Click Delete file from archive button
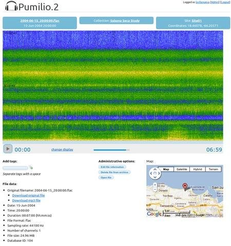This screenshot has height=246, width=231. (114, 172)
